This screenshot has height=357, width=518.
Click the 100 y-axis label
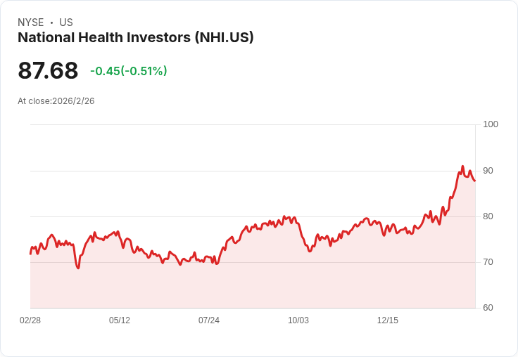490,124
